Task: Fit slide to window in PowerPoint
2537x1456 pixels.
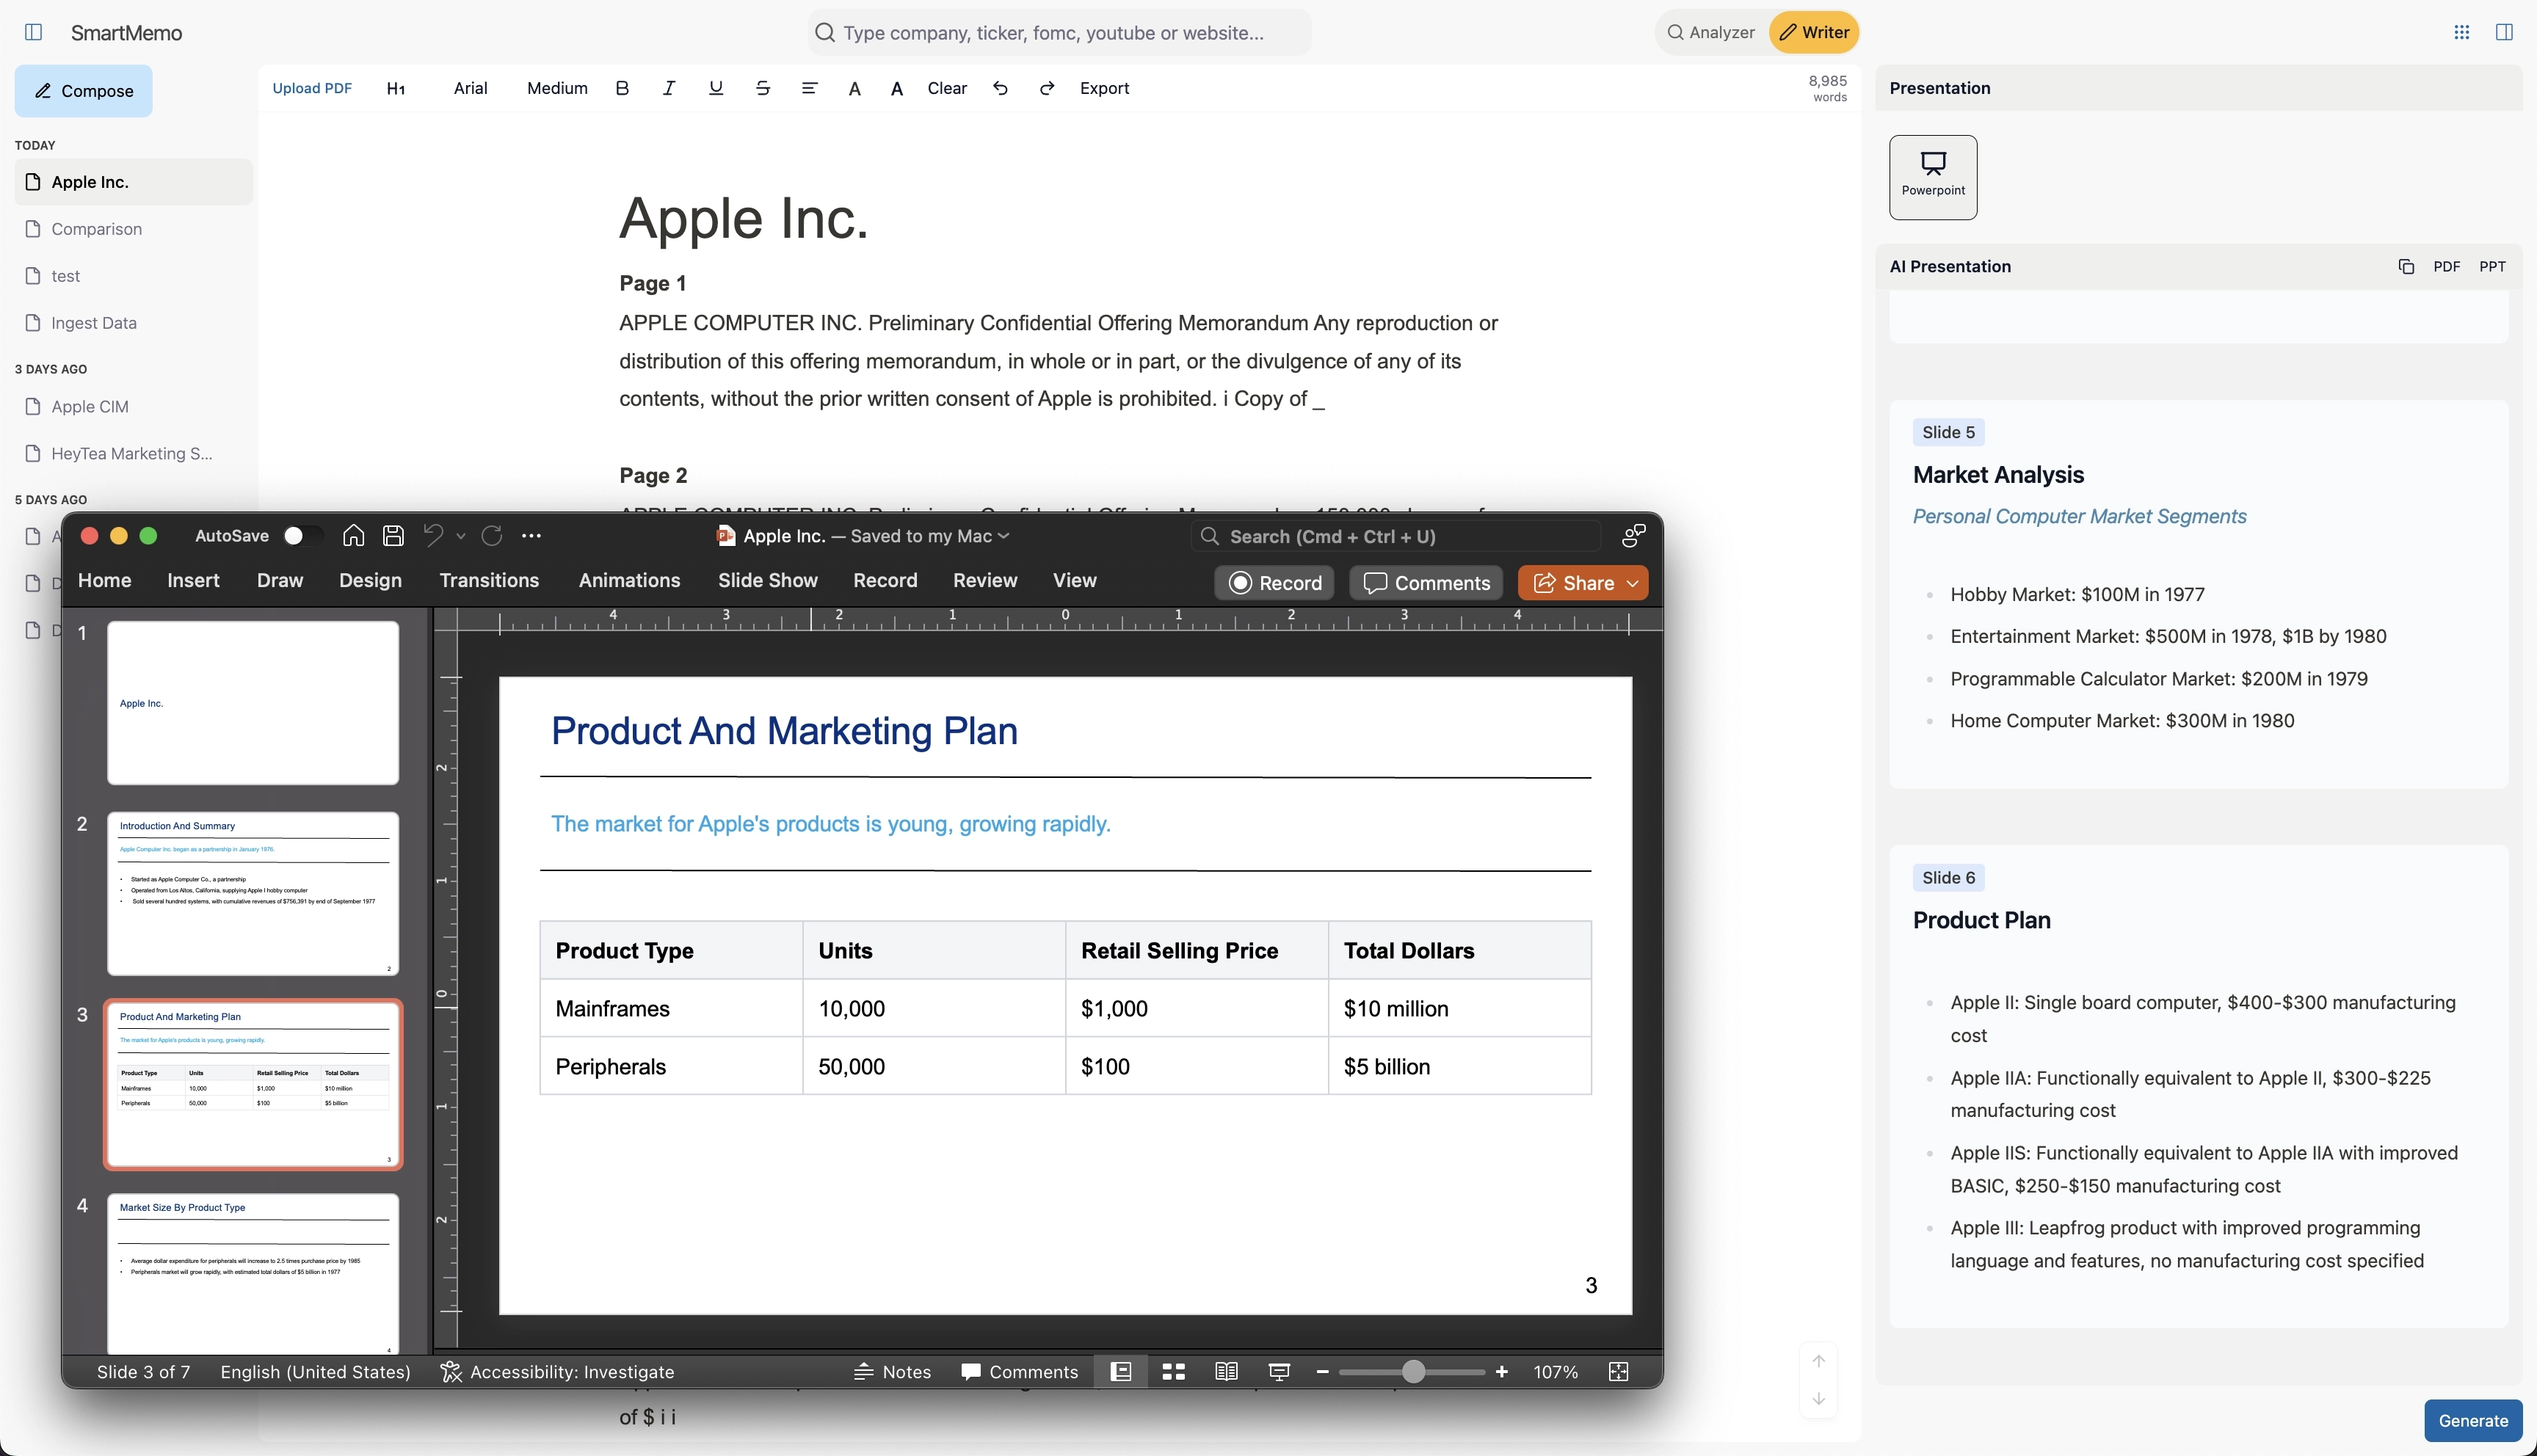Action: [x=1619, y=1372]
